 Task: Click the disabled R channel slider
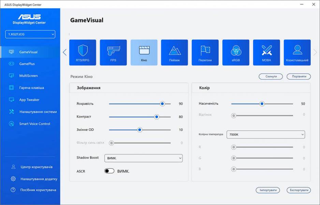[262, 147]
